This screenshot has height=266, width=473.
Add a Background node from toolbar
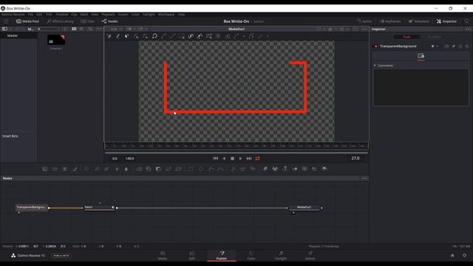[x=45, y=169]
